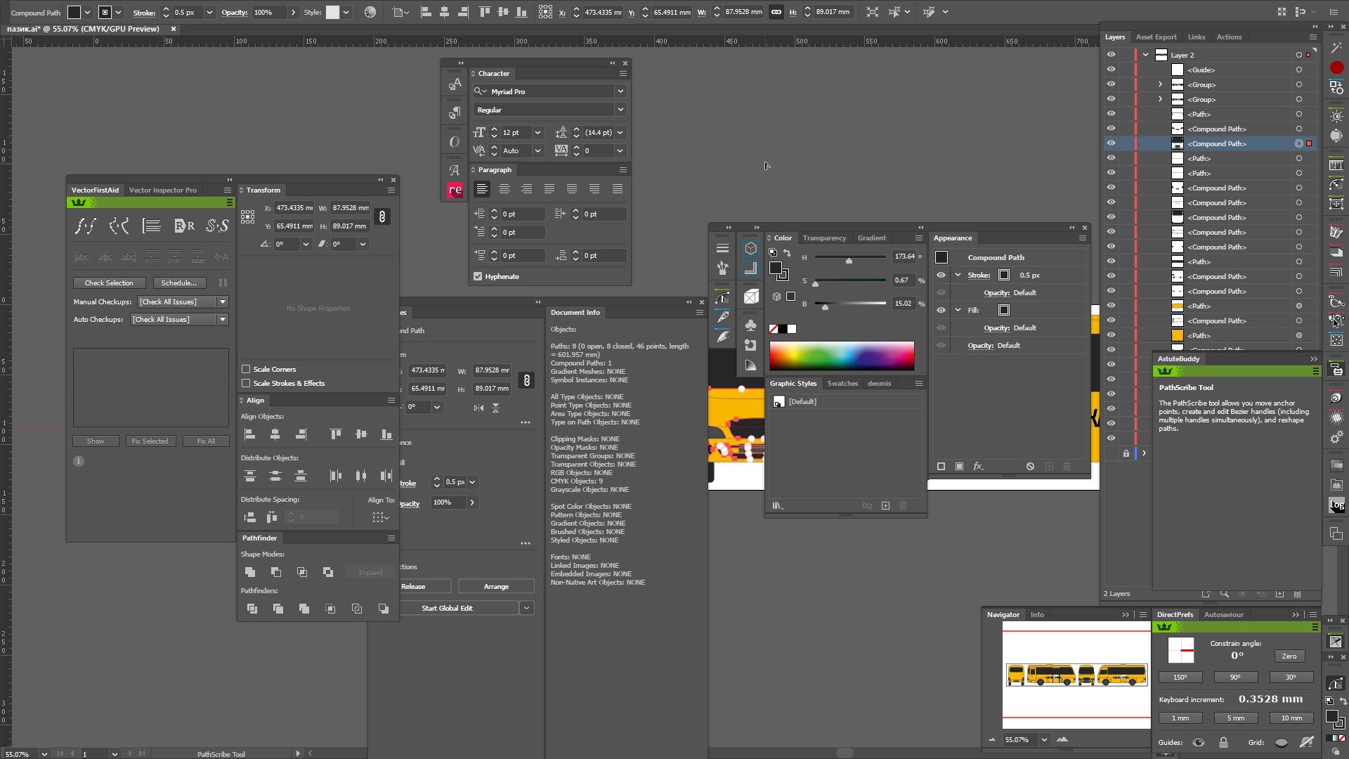Switch to Vector Inspector Pro tab
The height and width of the screenshot is (759, 1349).
[x=162, y=190]
